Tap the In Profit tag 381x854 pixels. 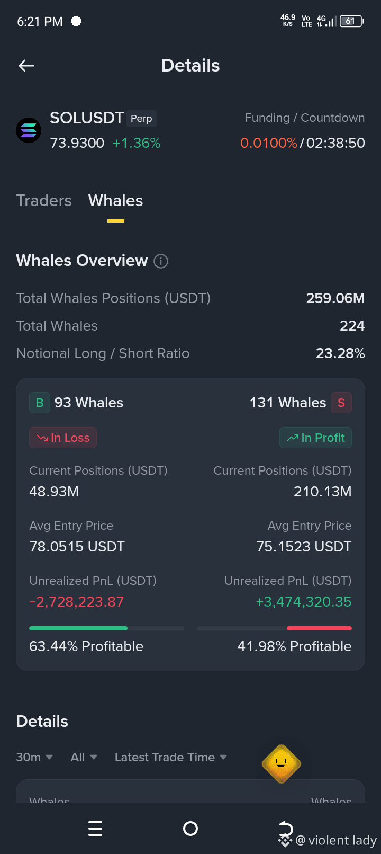point(315,438)
